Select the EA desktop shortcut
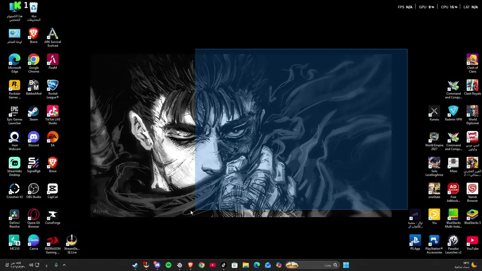Image resolution: width=482 pixels, height=271 pixels. (53, 139)
